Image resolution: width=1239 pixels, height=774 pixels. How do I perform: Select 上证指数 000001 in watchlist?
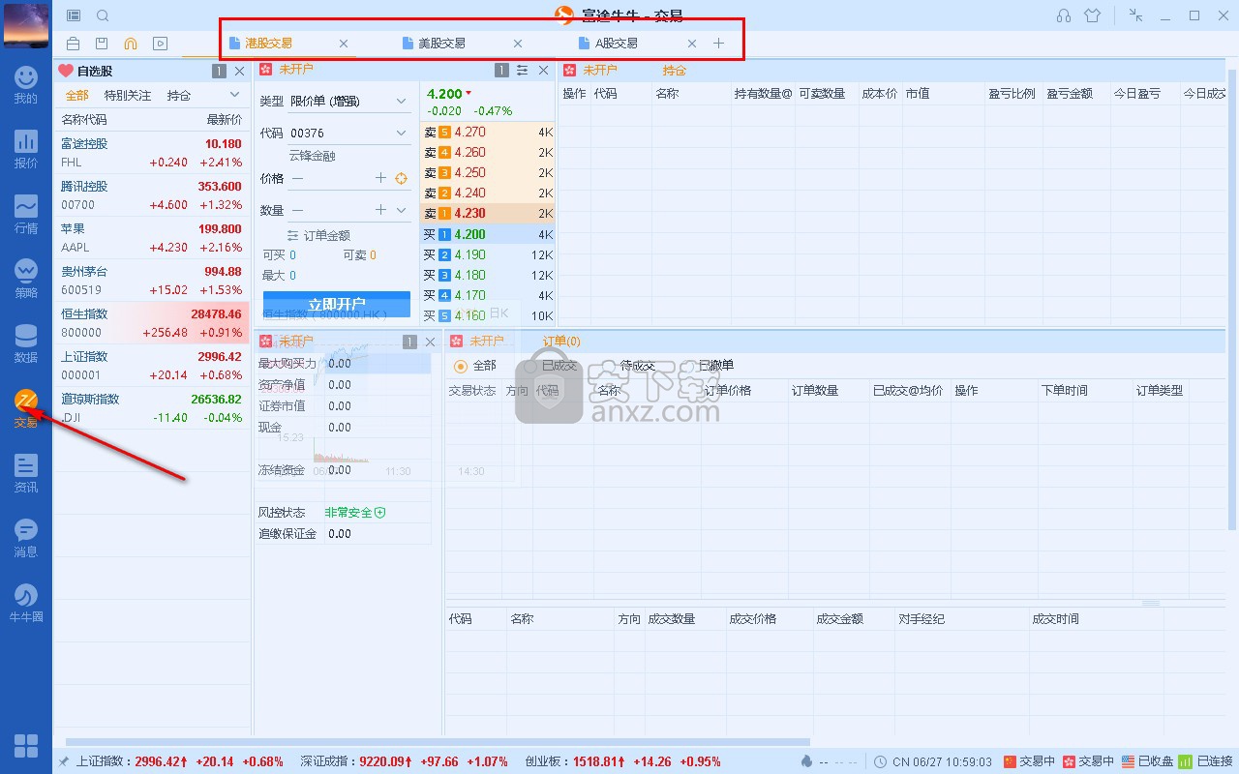tap(152, 366)
